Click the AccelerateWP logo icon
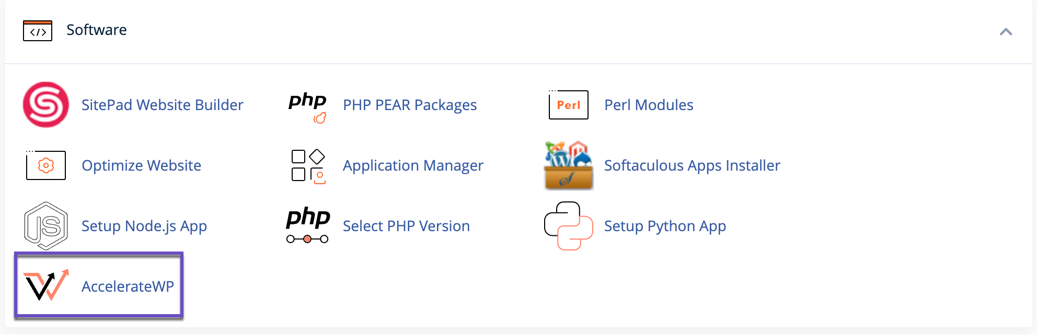 click(x=46, y=285)
